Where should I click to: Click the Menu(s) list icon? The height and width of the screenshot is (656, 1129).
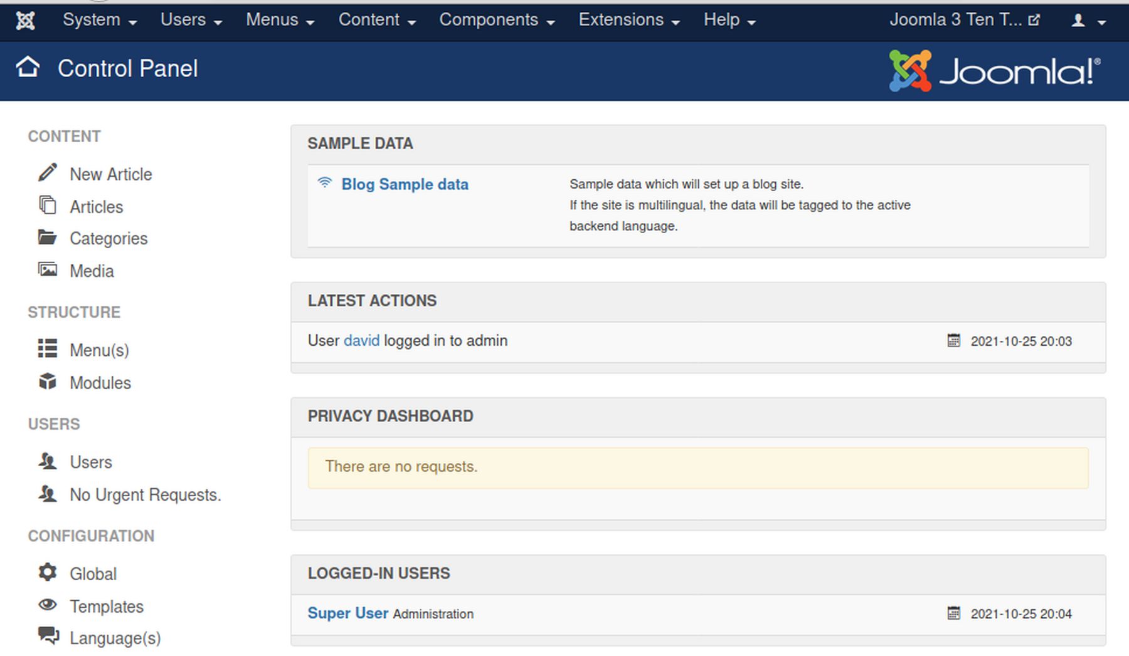48,348
